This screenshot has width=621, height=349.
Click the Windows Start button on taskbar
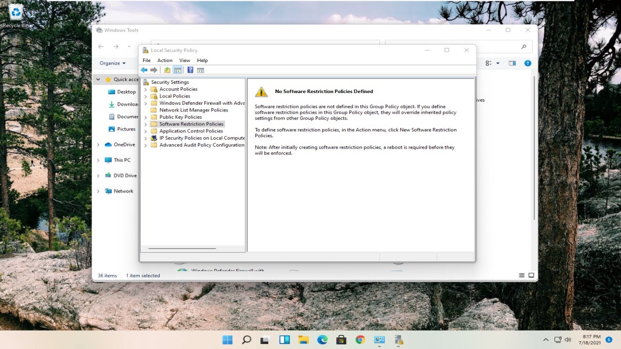pos(227,340)
